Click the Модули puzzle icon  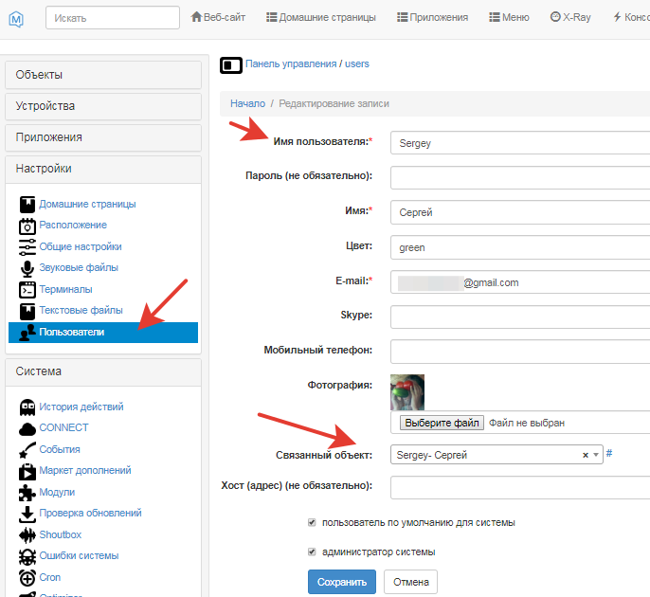point(27,493)
